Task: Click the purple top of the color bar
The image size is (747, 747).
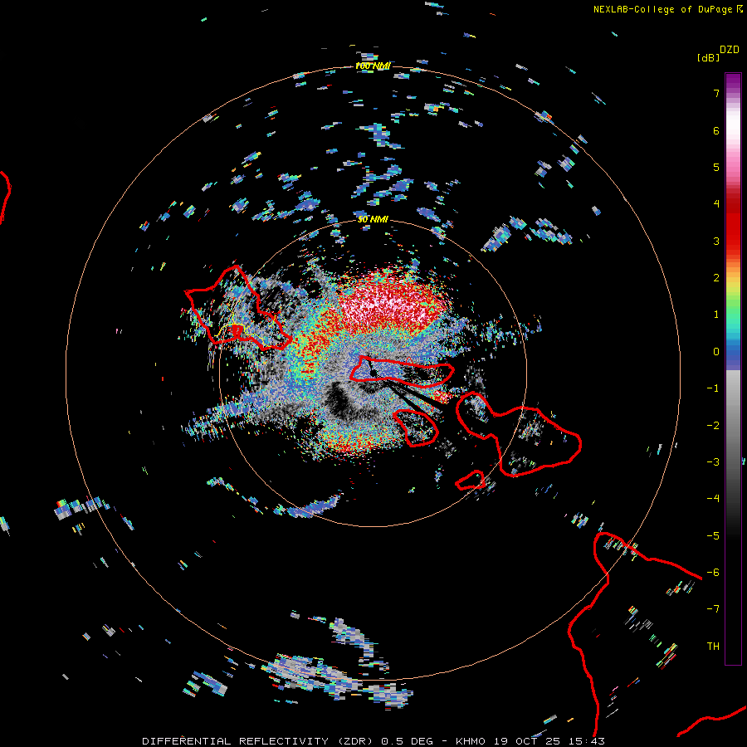Action: pos(733,81)
